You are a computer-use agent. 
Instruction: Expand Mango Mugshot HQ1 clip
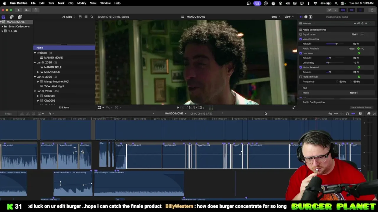[38, 82]
